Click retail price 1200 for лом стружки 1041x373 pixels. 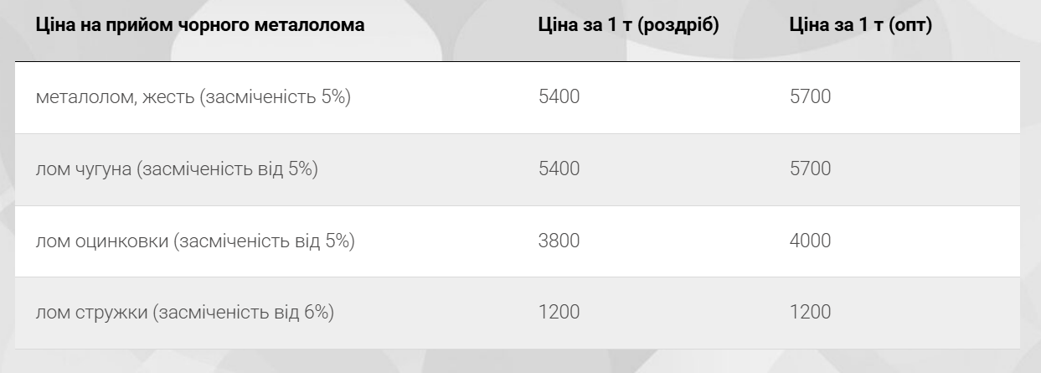[559, 313]
